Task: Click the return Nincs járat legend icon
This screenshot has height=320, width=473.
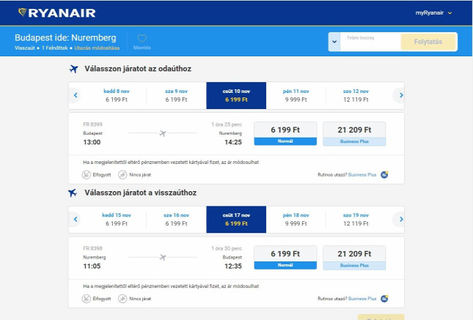Action: [x=122, y=299]
